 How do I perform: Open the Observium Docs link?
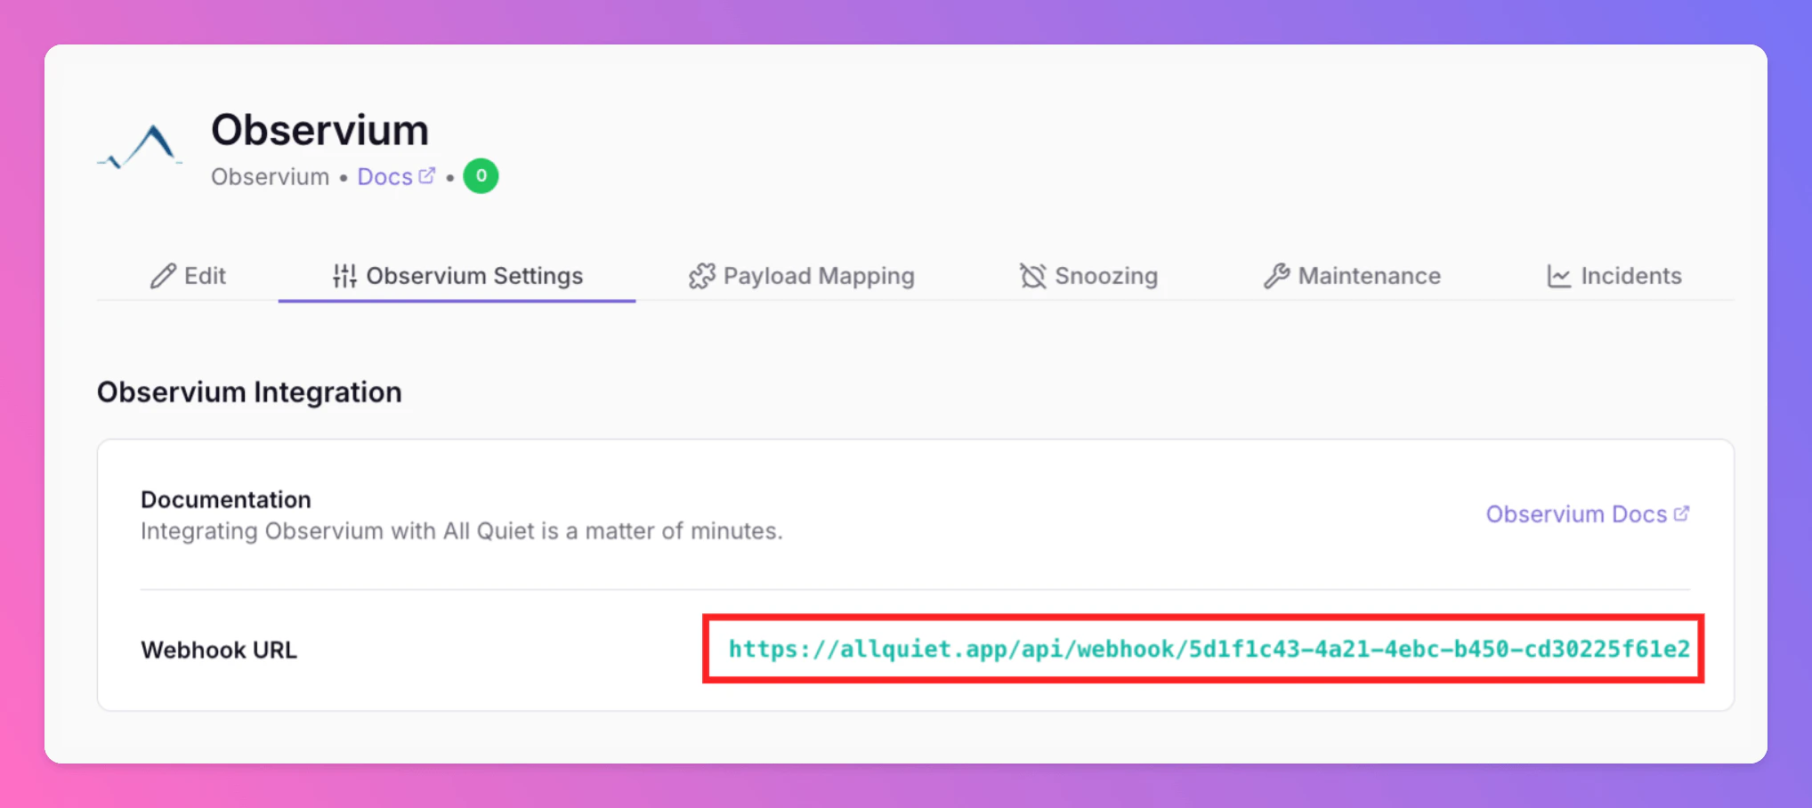pyautogui.click(x=1588, y=514)
